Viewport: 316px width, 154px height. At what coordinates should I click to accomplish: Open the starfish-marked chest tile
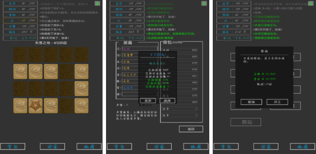tap(35, 105)
